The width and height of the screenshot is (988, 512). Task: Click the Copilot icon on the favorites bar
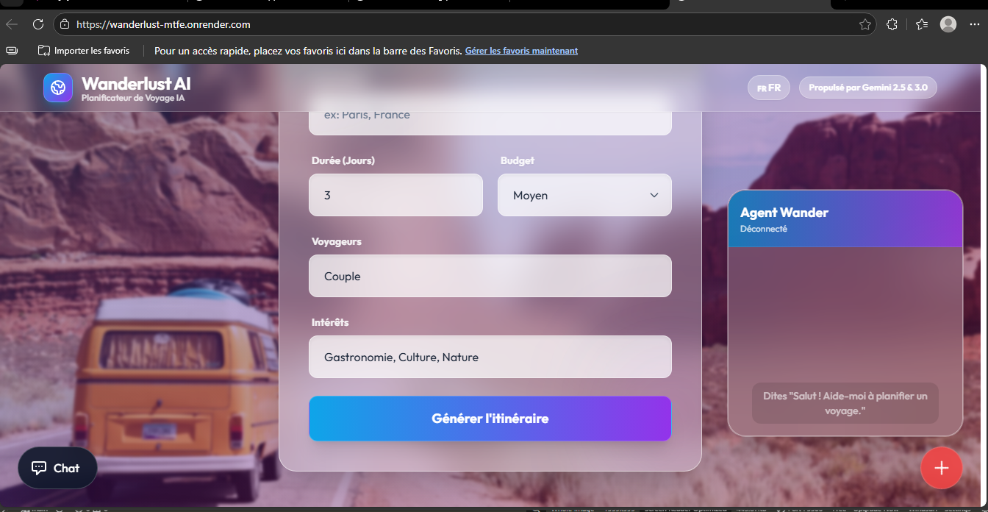11,50
